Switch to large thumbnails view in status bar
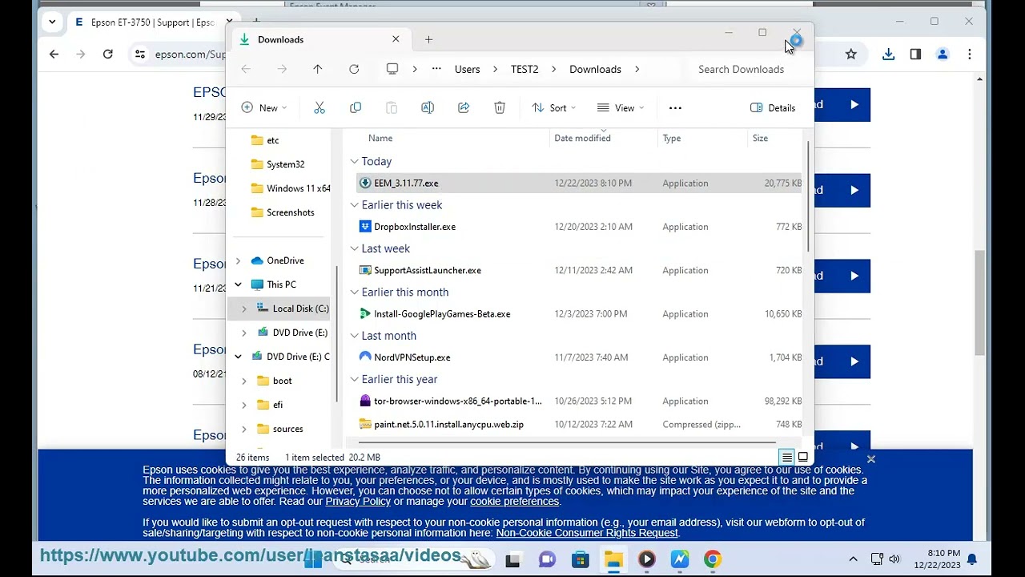 (803, 458)
